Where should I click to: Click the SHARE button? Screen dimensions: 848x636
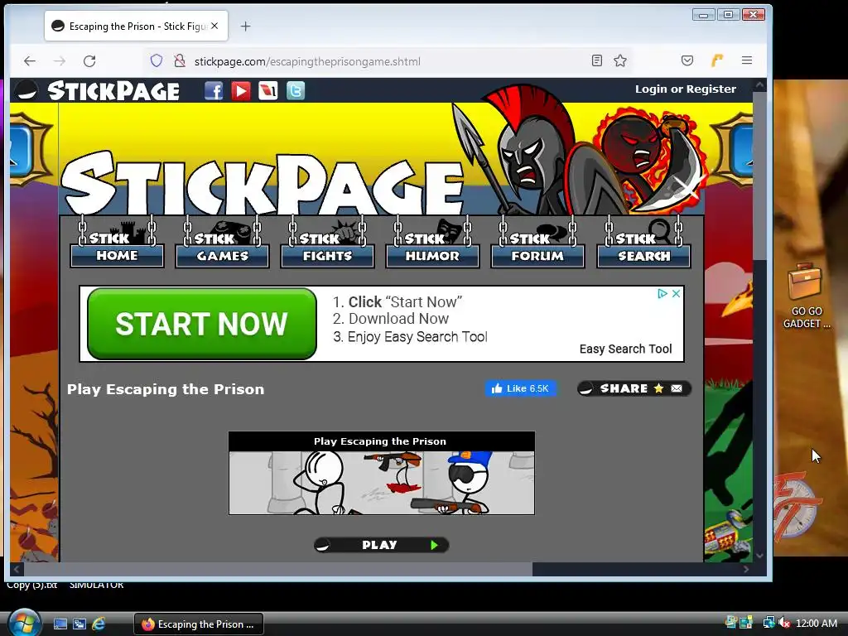tap(634, 388)
